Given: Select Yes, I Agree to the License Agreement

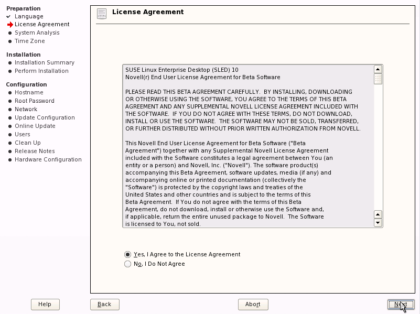Looking at the screenshot, I should [182, 254].
